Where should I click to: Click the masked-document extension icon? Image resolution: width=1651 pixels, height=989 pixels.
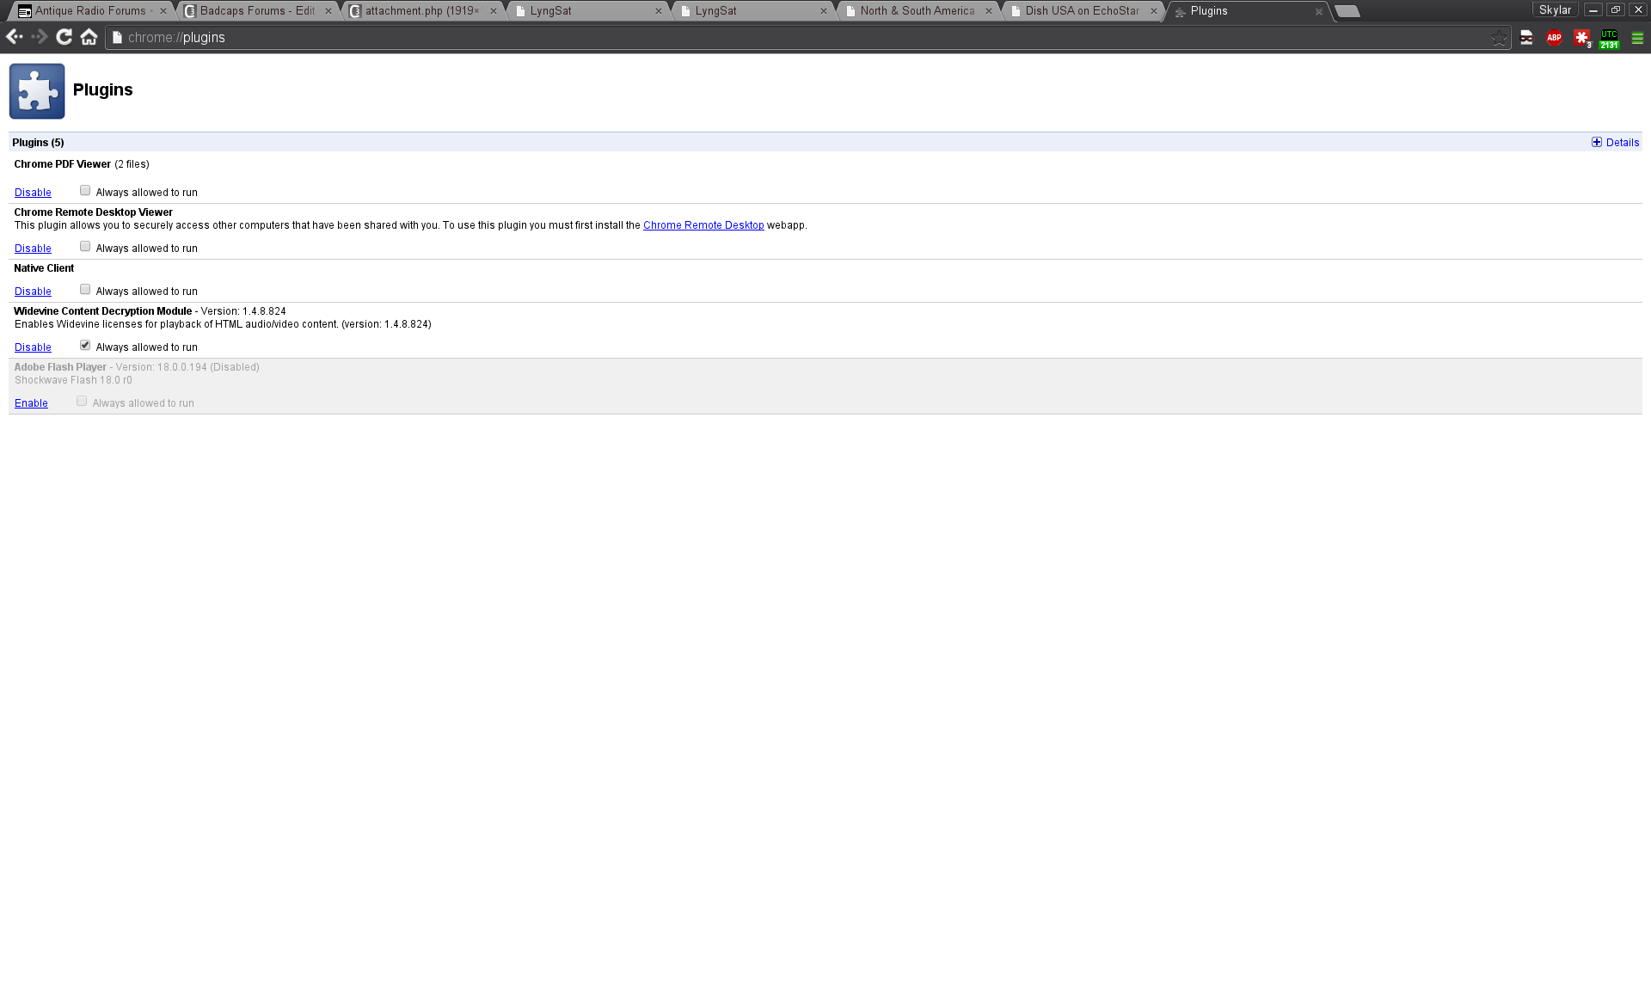[1526, 38]
